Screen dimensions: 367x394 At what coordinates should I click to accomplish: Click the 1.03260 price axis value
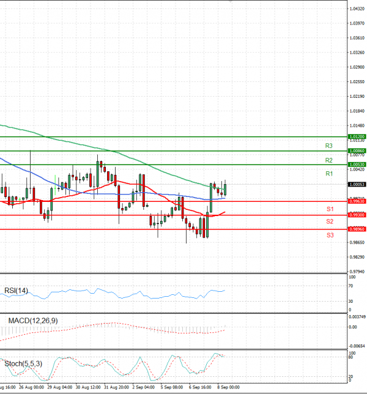(x=357, y=53)
